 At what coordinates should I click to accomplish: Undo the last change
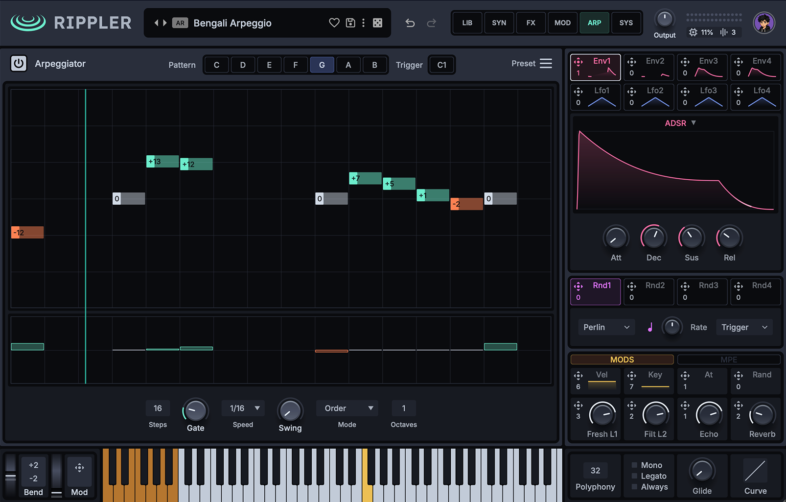[x=410, y=23]
